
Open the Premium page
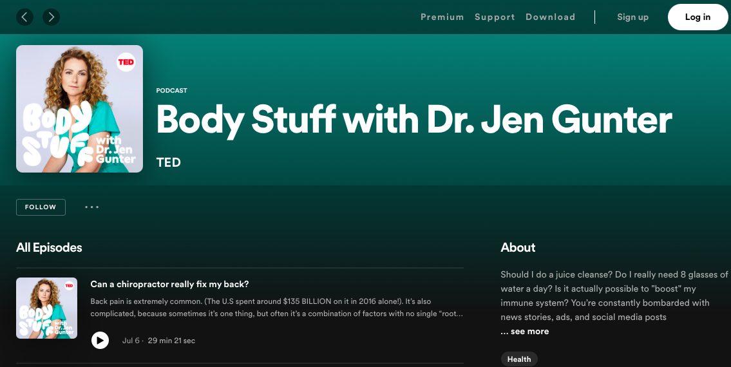click(x=442, y=17)
